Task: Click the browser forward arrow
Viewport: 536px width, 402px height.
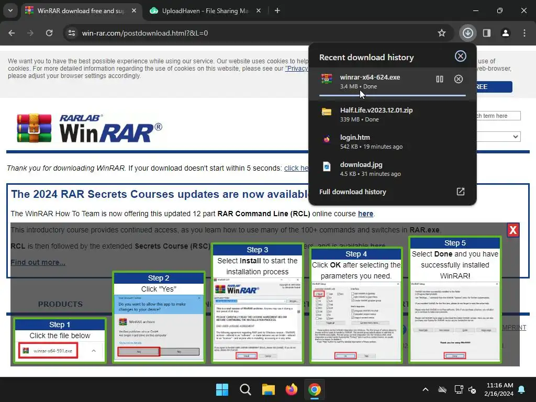Action: tap(30, 33)
